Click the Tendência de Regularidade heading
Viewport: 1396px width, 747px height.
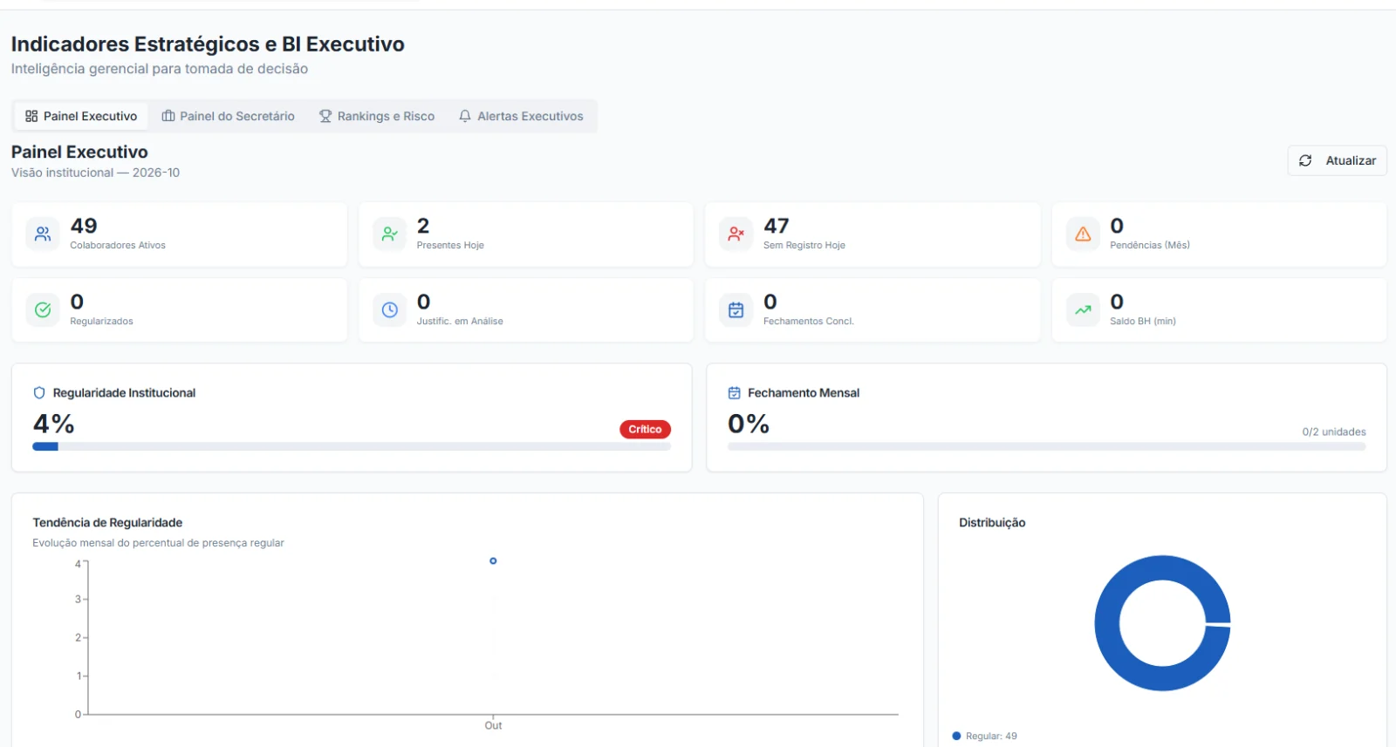click(107, 522)
